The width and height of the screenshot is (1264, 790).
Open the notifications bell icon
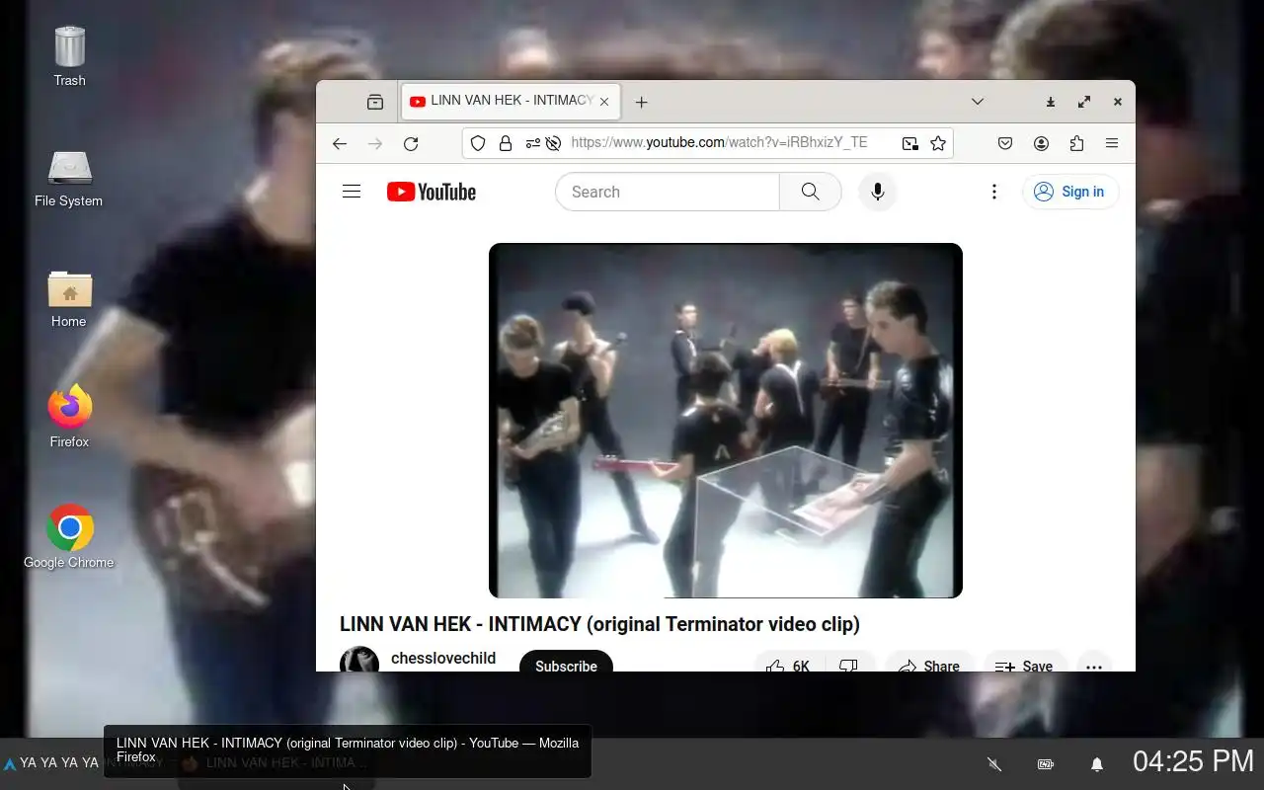coord(1096,764)
